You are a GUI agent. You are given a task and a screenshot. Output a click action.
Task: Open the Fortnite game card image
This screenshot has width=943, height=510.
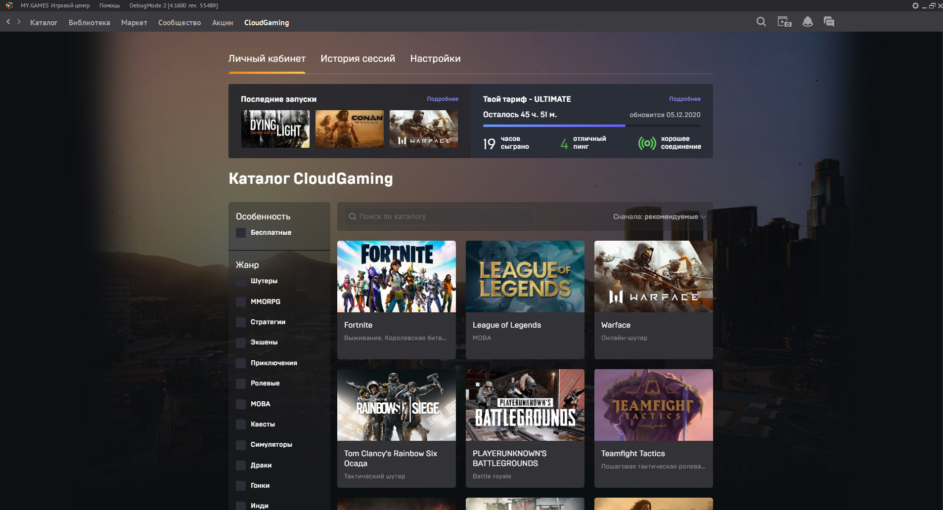397,276
